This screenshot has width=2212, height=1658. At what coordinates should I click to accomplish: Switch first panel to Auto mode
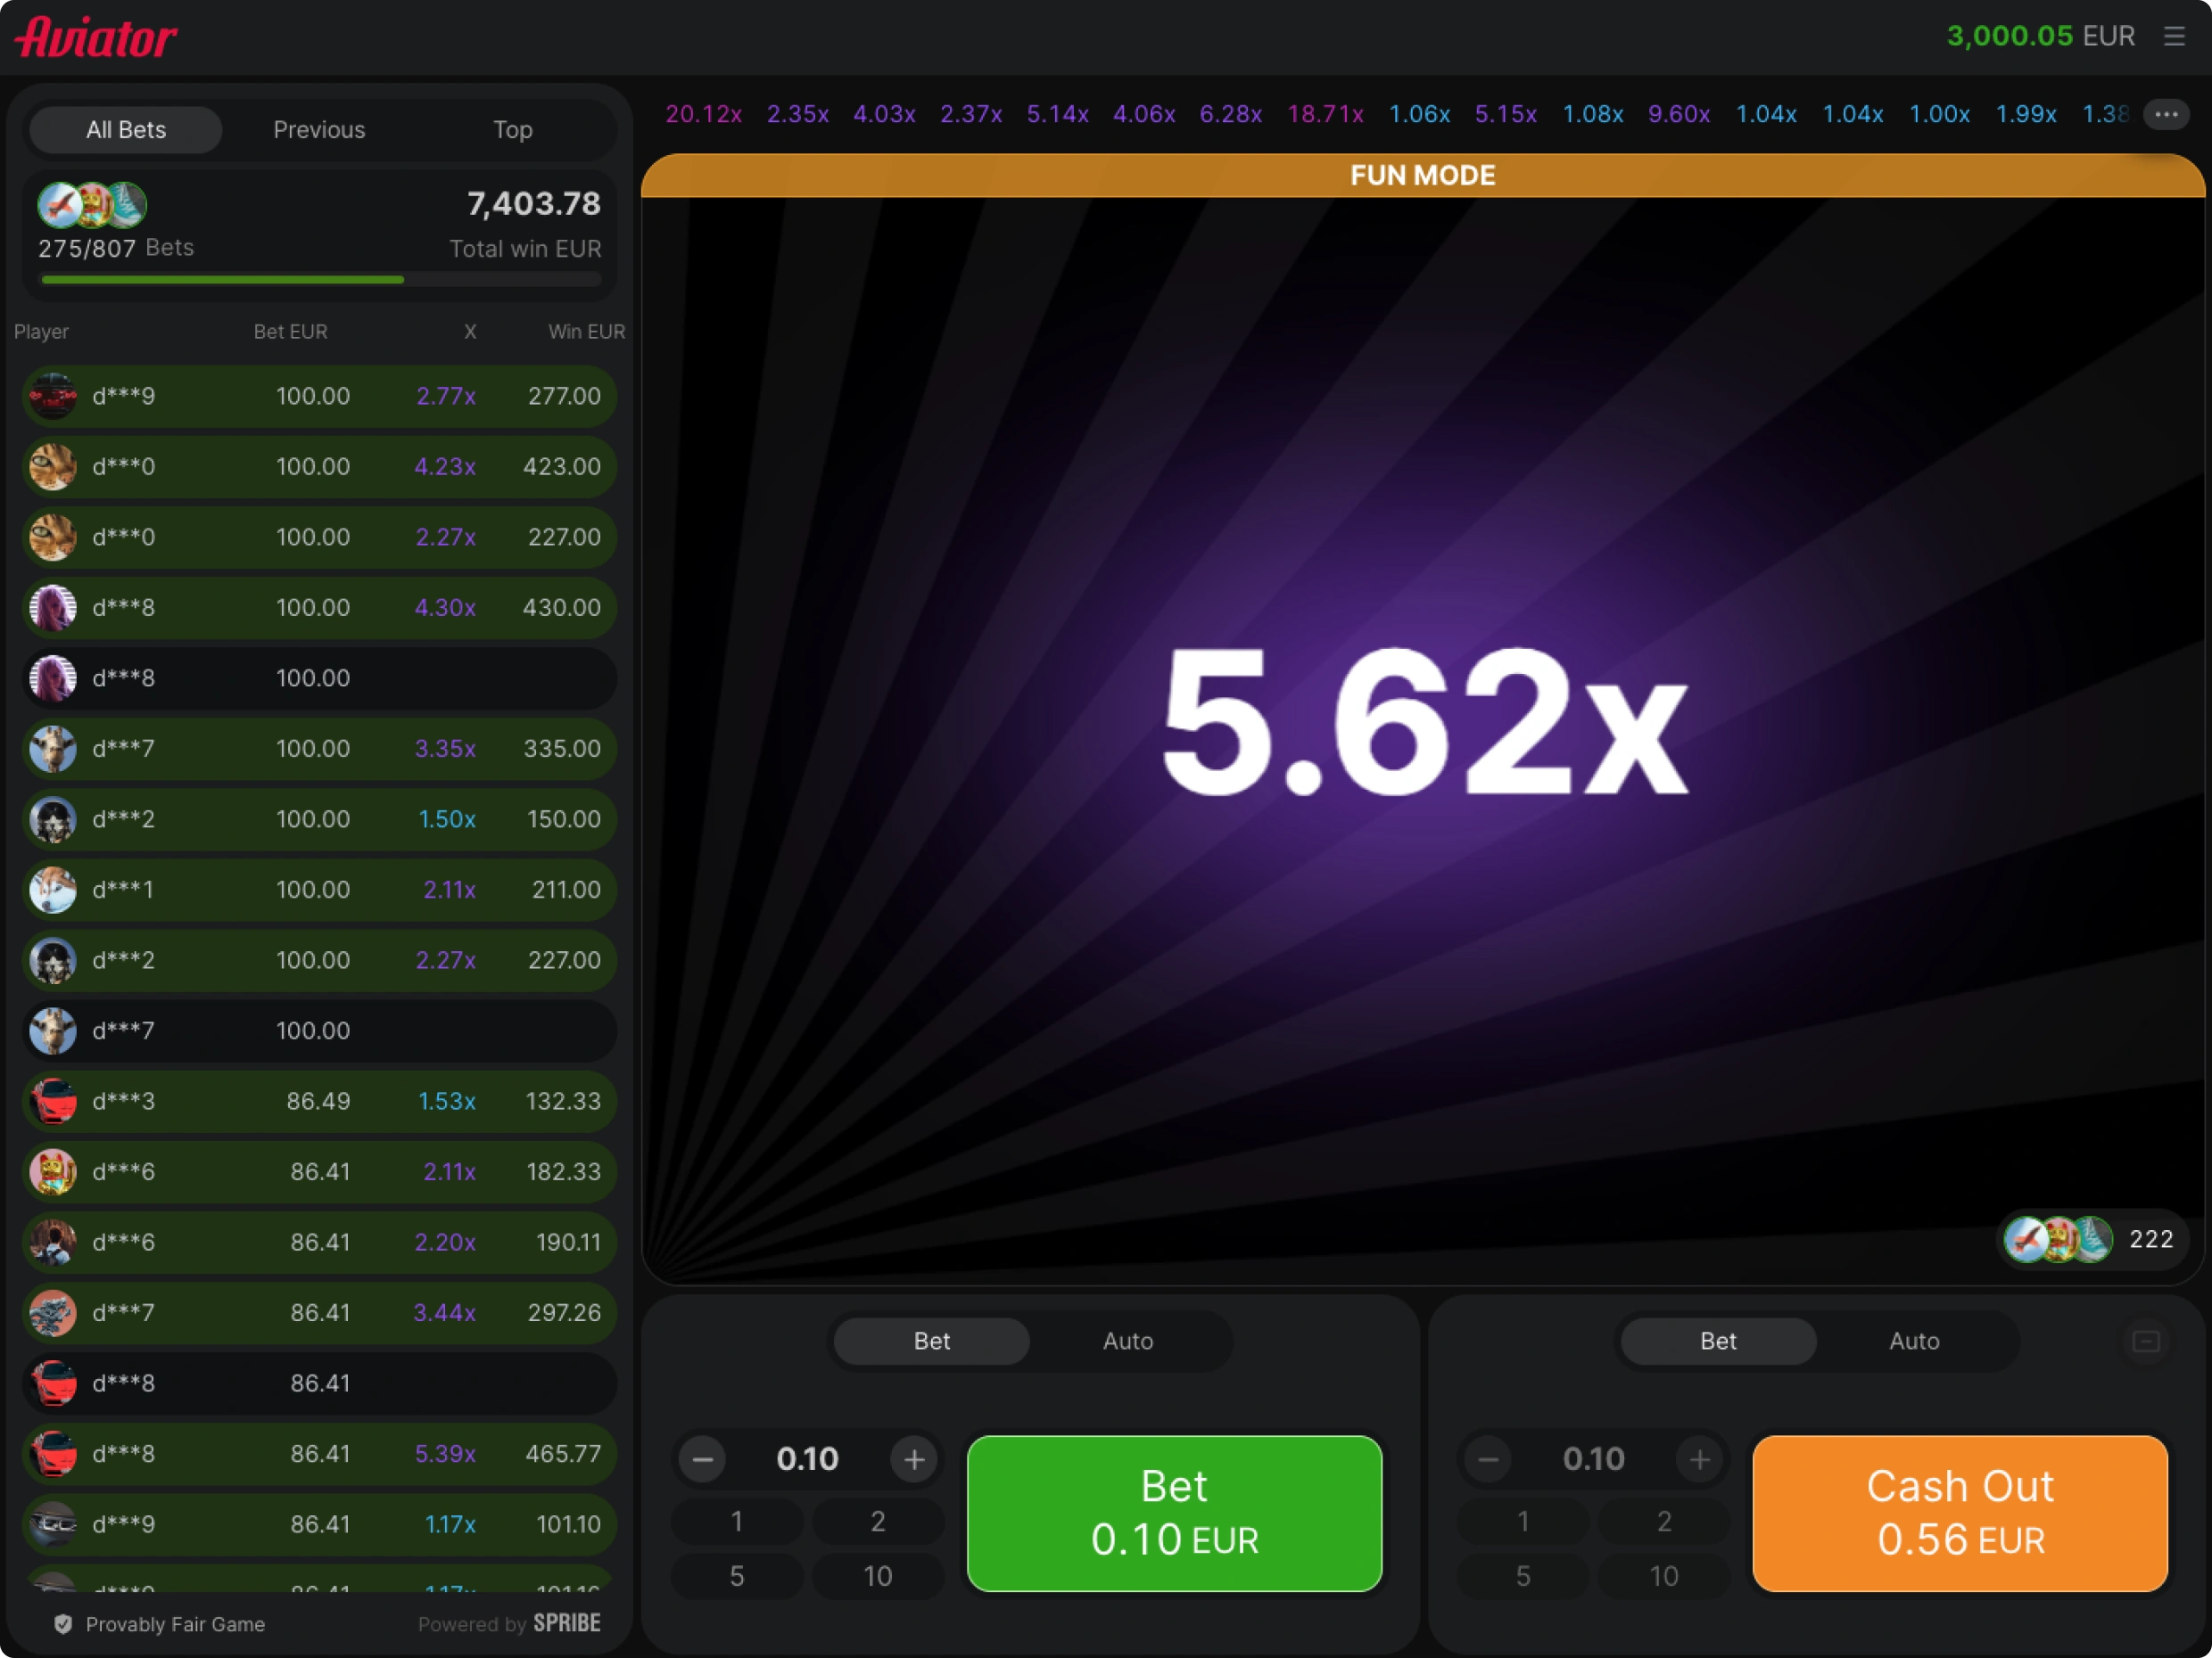coord(1128,1342)
